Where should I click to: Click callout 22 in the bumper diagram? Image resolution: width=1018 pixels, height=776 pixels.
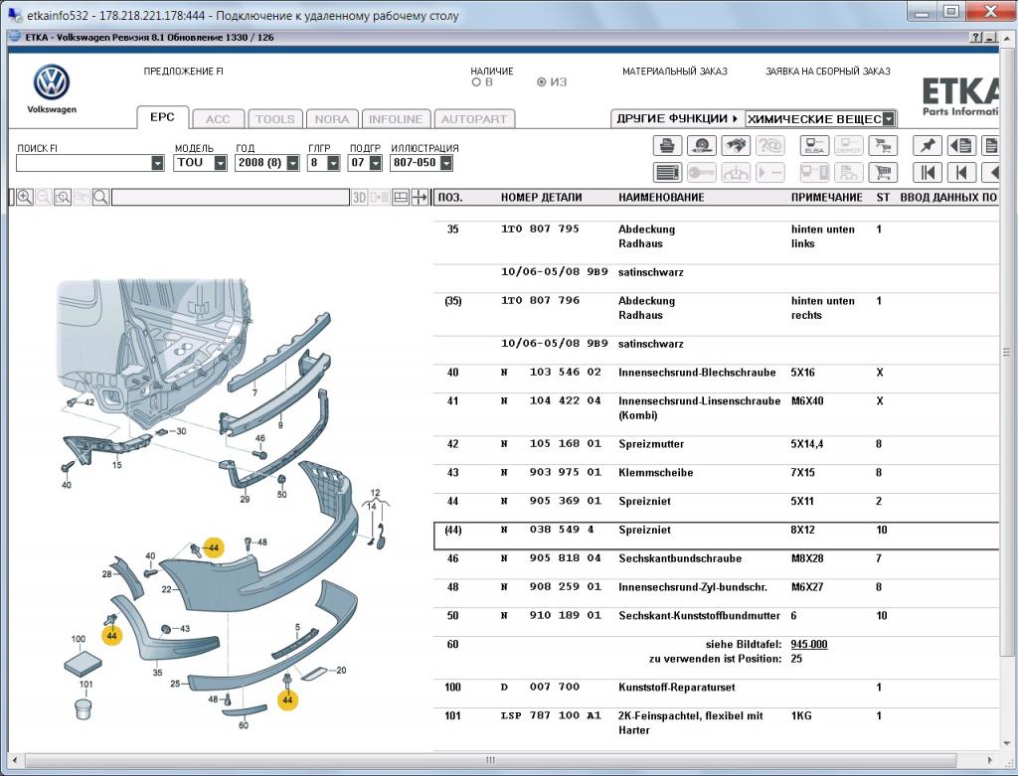(167, 590)
